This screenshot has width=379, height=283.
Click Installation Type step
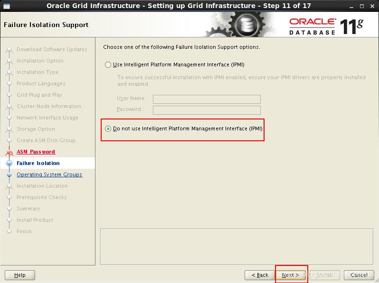click(38, 72)
